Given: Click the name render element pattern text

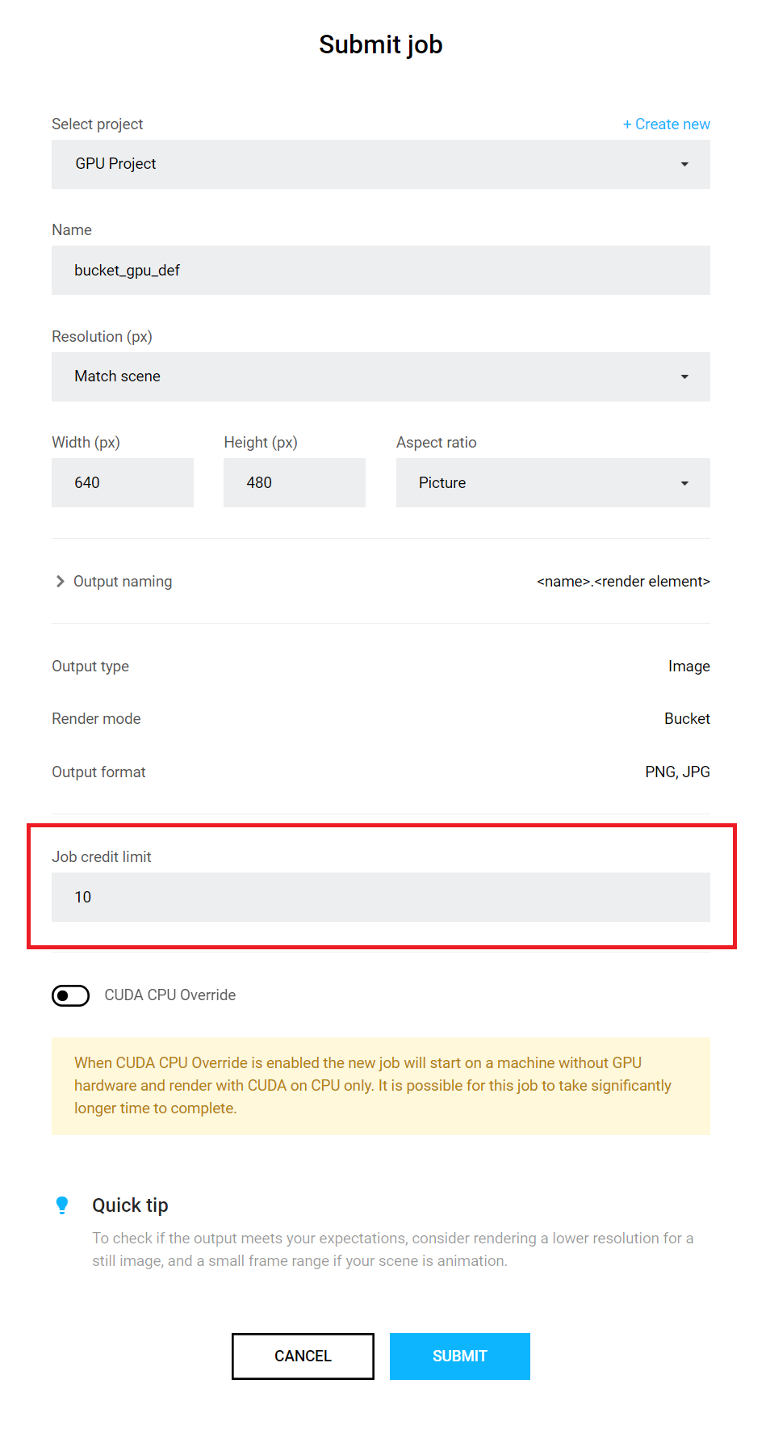Looking at the screenshot, I should click(624, 582).
